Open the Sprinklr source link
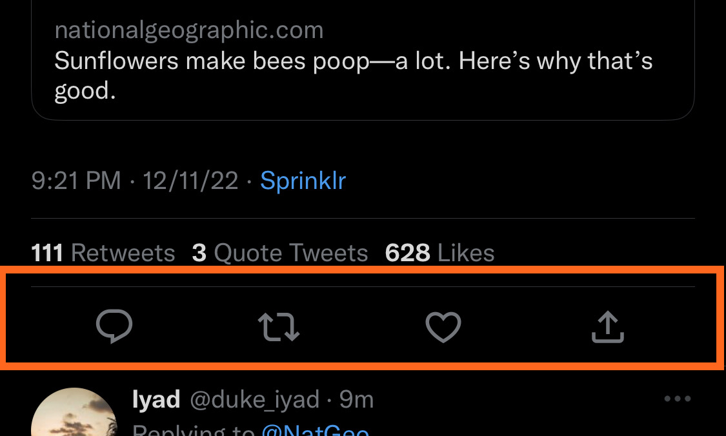 (303, 181)
